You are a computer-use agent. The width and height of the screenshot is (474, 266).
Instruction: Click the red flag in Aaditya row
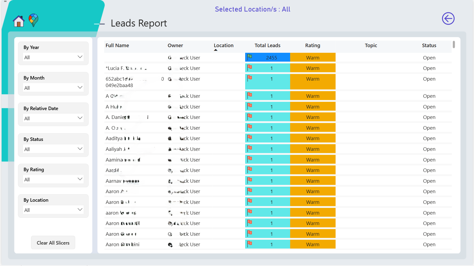(x=249, y=137)
